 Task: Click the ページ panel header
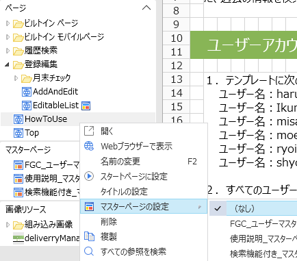click(16, 8)
